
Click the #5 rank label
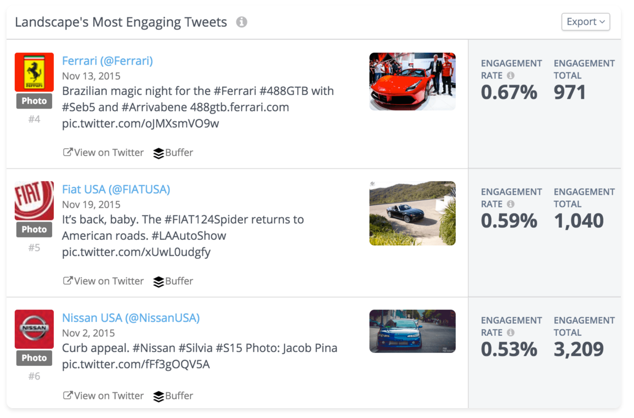[35, 248]
